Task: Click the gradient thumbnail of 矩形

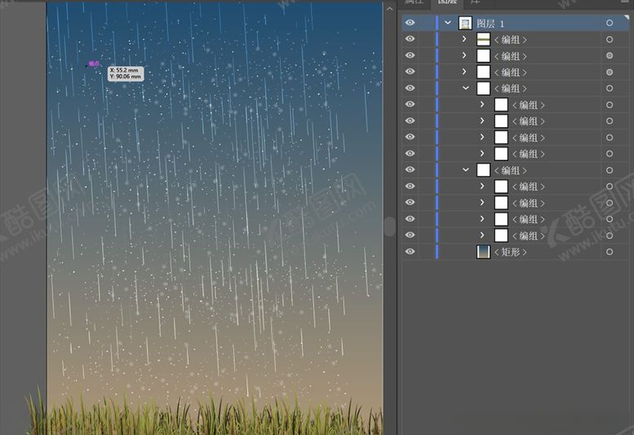Action: (483, 253)
